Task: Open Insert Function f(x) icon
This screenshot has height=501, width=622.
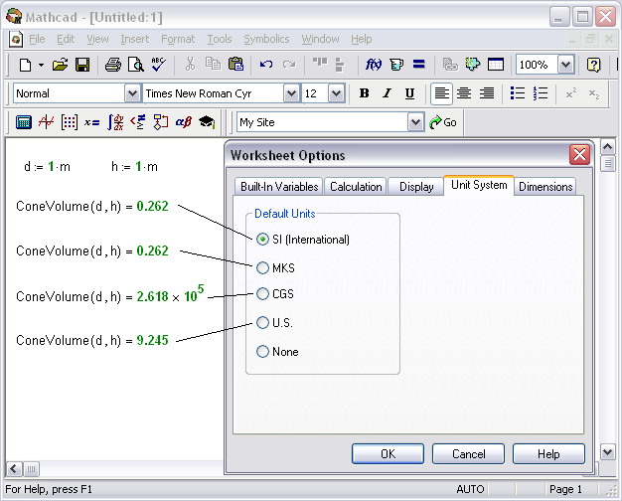Action: 374,65
